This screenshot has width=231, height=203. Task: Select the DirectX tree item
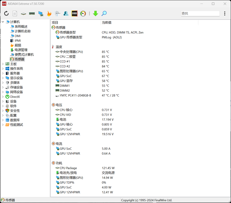[15, 97]
